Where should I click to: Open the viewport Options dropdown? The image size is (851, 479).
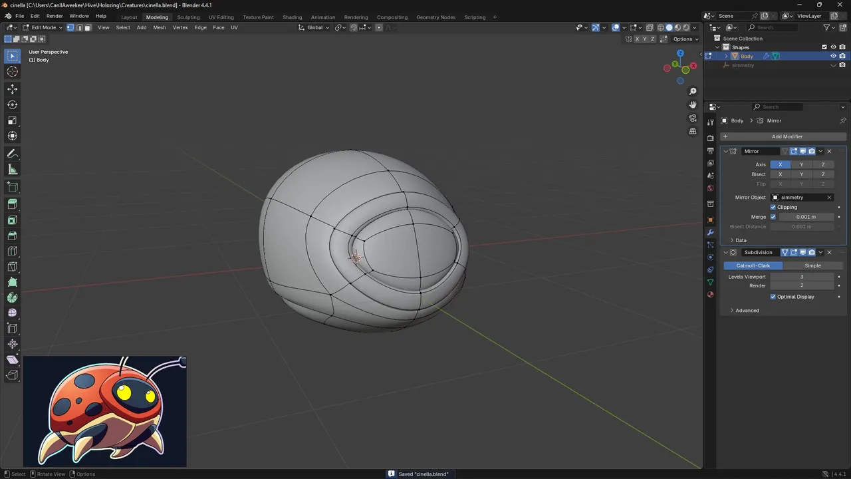click(686, 39)
